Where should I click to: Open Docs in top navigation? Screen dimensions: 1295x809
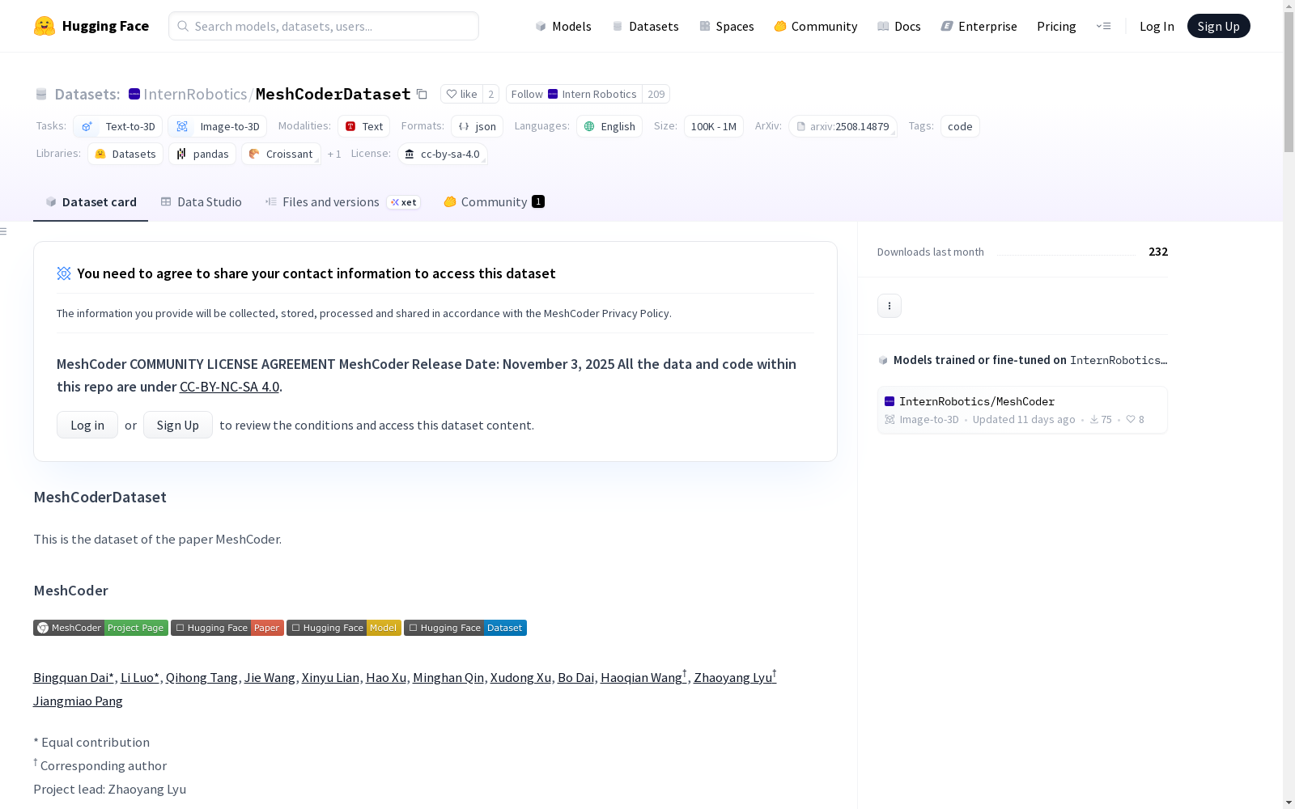pos(899,26)
